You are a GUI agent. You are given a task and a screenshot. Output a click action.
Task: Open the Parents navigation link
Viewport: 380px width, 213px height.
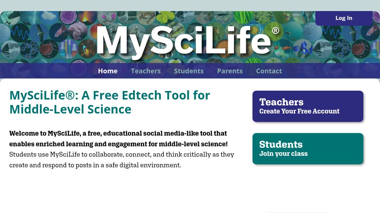[x=230, y=71]
